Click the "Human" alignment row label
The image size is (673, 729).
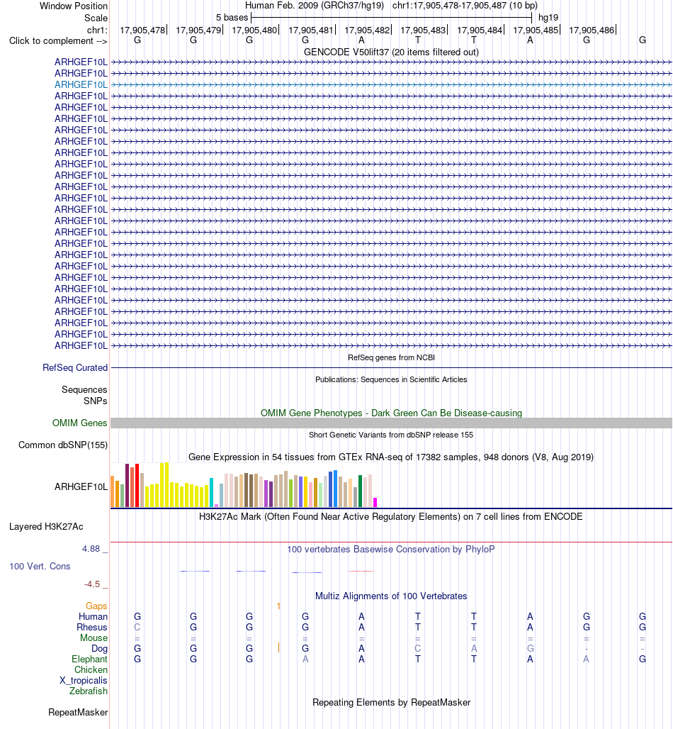coord(93,616)
